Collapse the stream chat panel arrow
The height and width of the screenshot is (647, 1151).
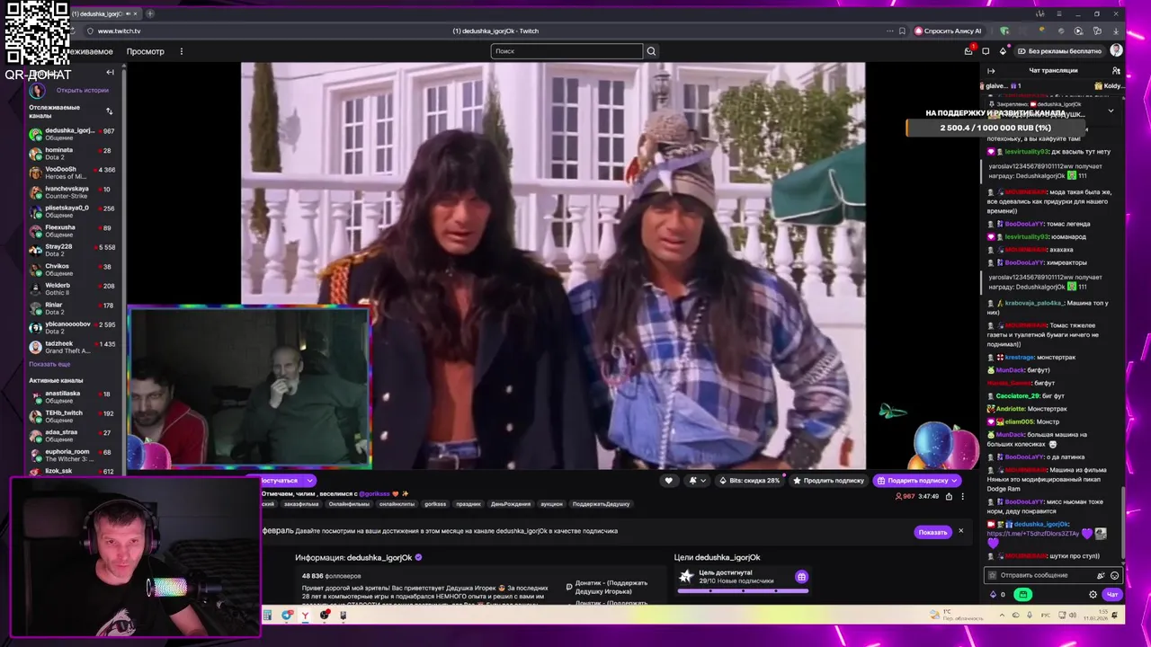(x=991, y=70)
